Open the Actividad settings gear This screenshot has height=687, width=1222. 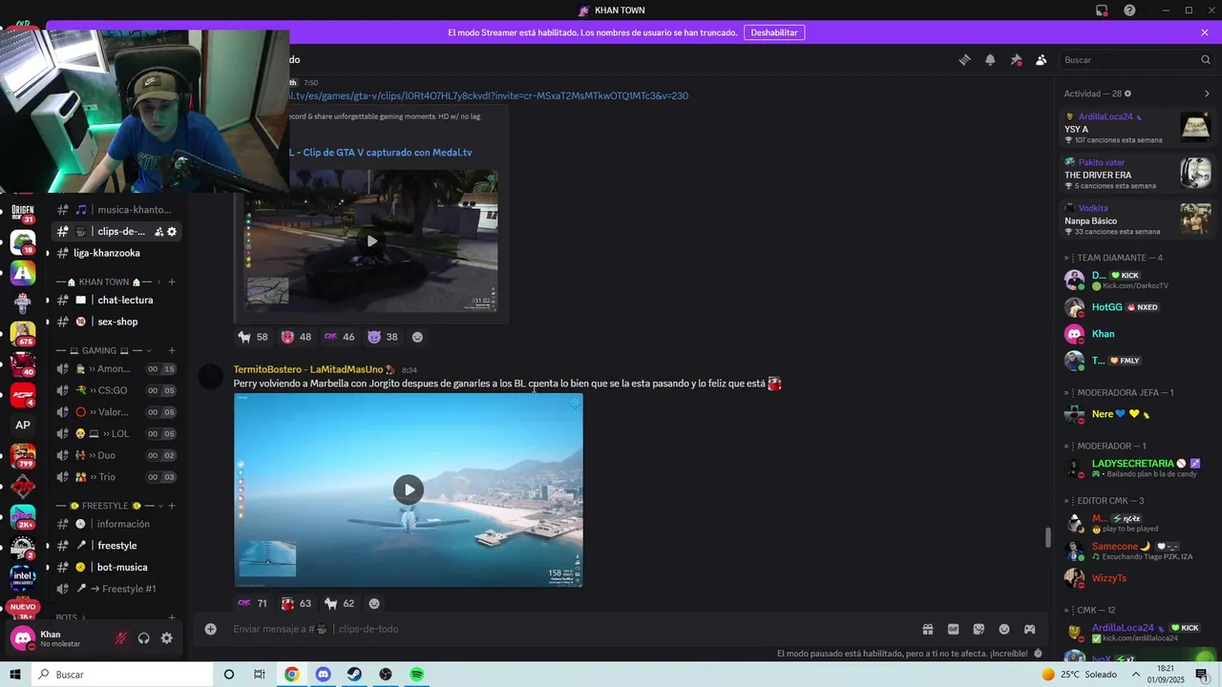[x=1127, y=94]
